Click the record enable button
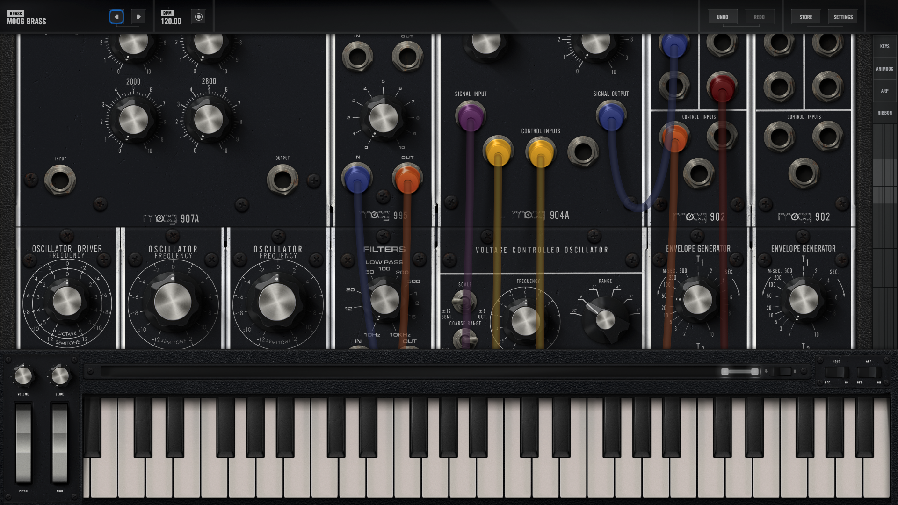The width and height of the screenshot is (898, 505). tap(199, 17)
